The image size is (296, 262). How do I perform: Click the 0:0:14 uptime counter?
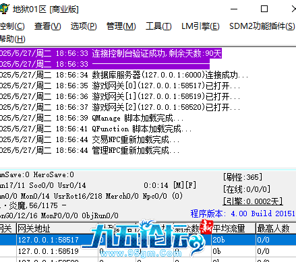tap(156, 185)
